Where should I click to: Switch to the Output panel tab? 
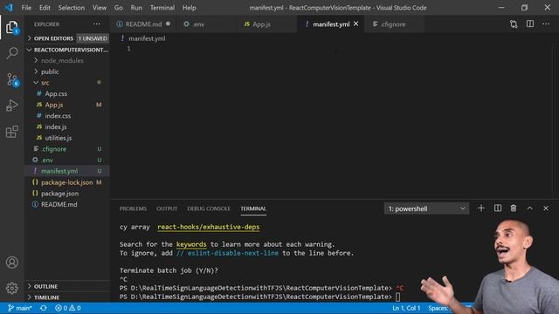click(x=167, y=208)
